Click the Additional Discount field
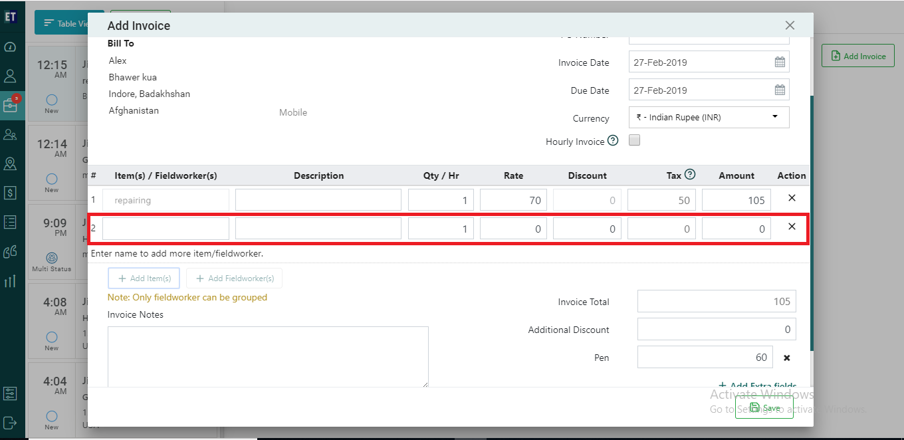 (x=717, y=329)
